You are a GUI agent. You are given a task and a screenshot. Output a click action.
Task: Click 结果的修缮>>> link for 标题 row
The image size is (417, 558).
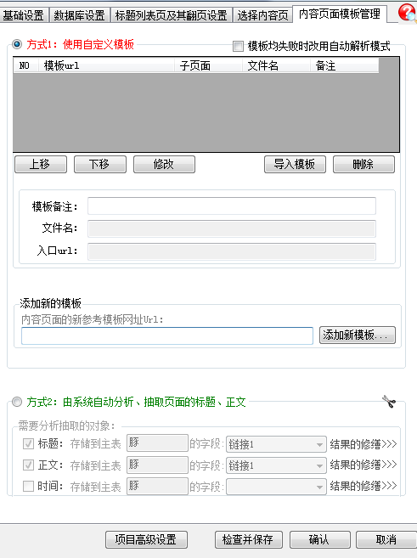coord(363,443)
